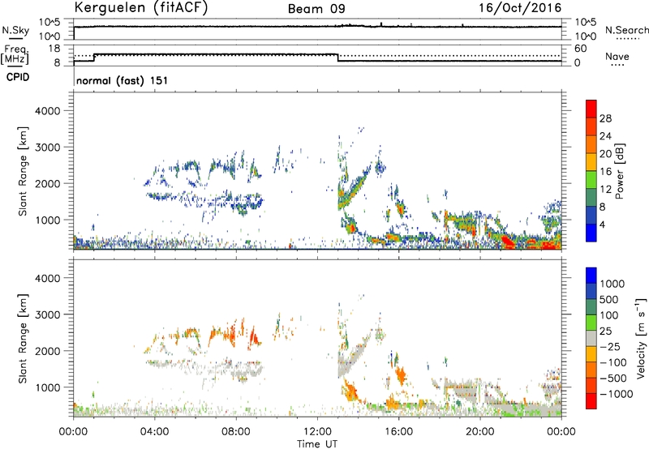Click the "04:00" time tick label
This screenshot has width=649, height=449.
pos(154,432)
